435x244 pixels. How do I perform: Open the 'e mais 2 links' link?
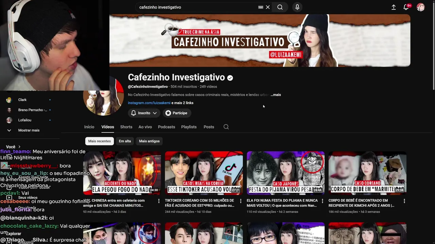(x=182, y=103)
